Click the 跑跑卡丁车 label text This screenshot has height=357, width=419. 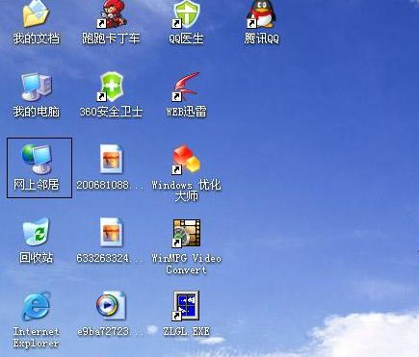coord(111,38)
